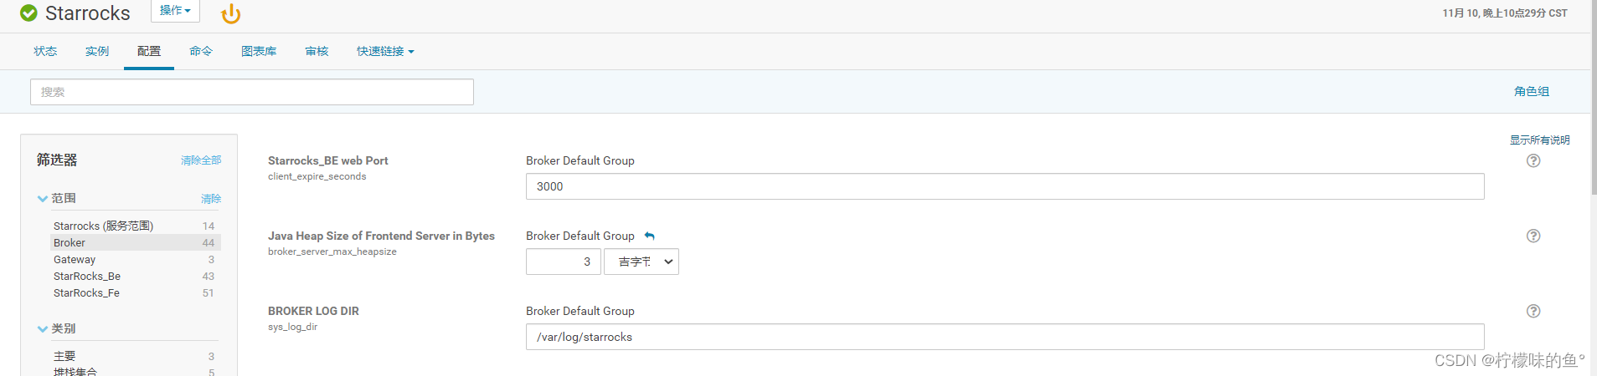Filter by StarRocks_Fe scope
Screen dimensions: 1597x376
tap(135, 292)
